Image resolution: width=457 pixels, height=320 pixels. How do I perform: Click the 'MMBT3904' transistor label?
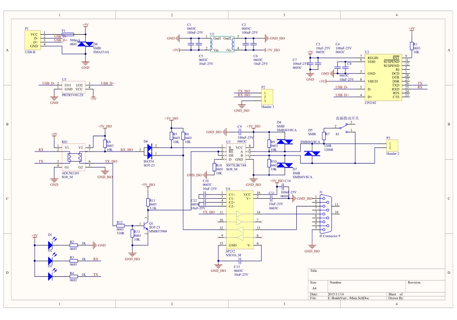[x=158, y=231]
